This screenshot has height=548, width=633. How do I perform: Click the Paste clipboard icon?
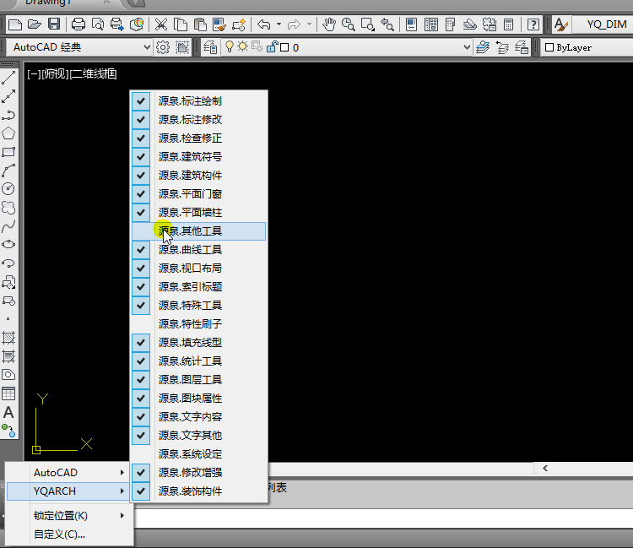click(200, 24)
